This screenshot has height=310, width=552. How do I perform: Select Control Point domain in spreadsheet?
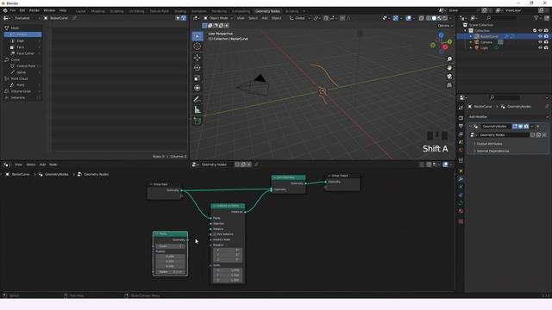pos(22,66)
